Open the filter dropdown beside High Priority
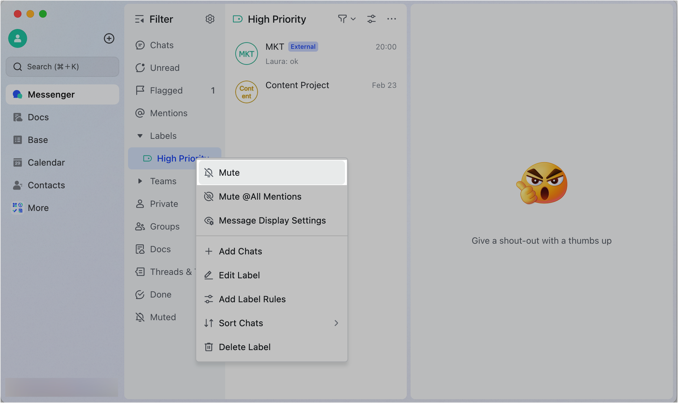The image size is (678, 403). [346, 19]
